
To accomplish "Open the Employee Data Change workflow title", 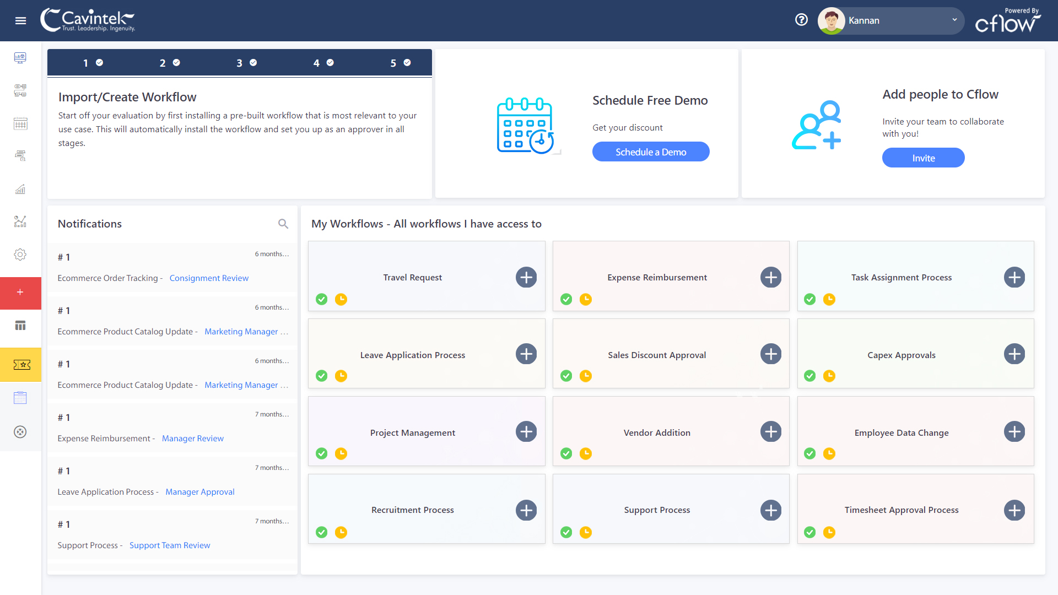I will click(x=902, y=433).
